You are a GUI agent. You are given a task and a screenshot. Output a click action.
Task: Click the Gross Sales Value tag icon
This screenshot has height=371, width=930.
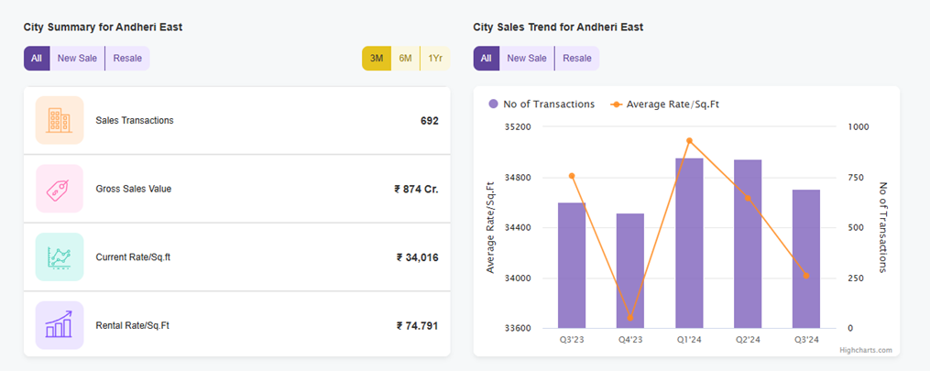pyautogui.click(x=60, y=189)
